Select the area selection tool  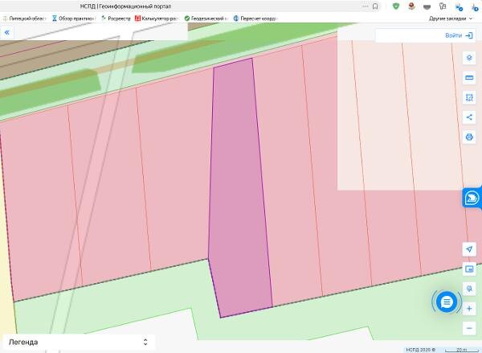point(469,97)
